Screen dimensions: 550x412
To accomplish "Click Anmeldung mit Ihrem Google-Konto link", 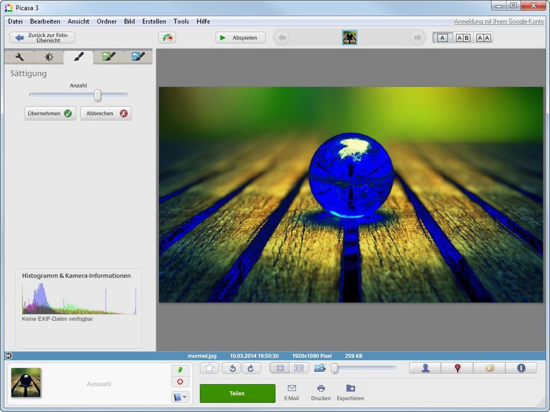I will (499, 21).
